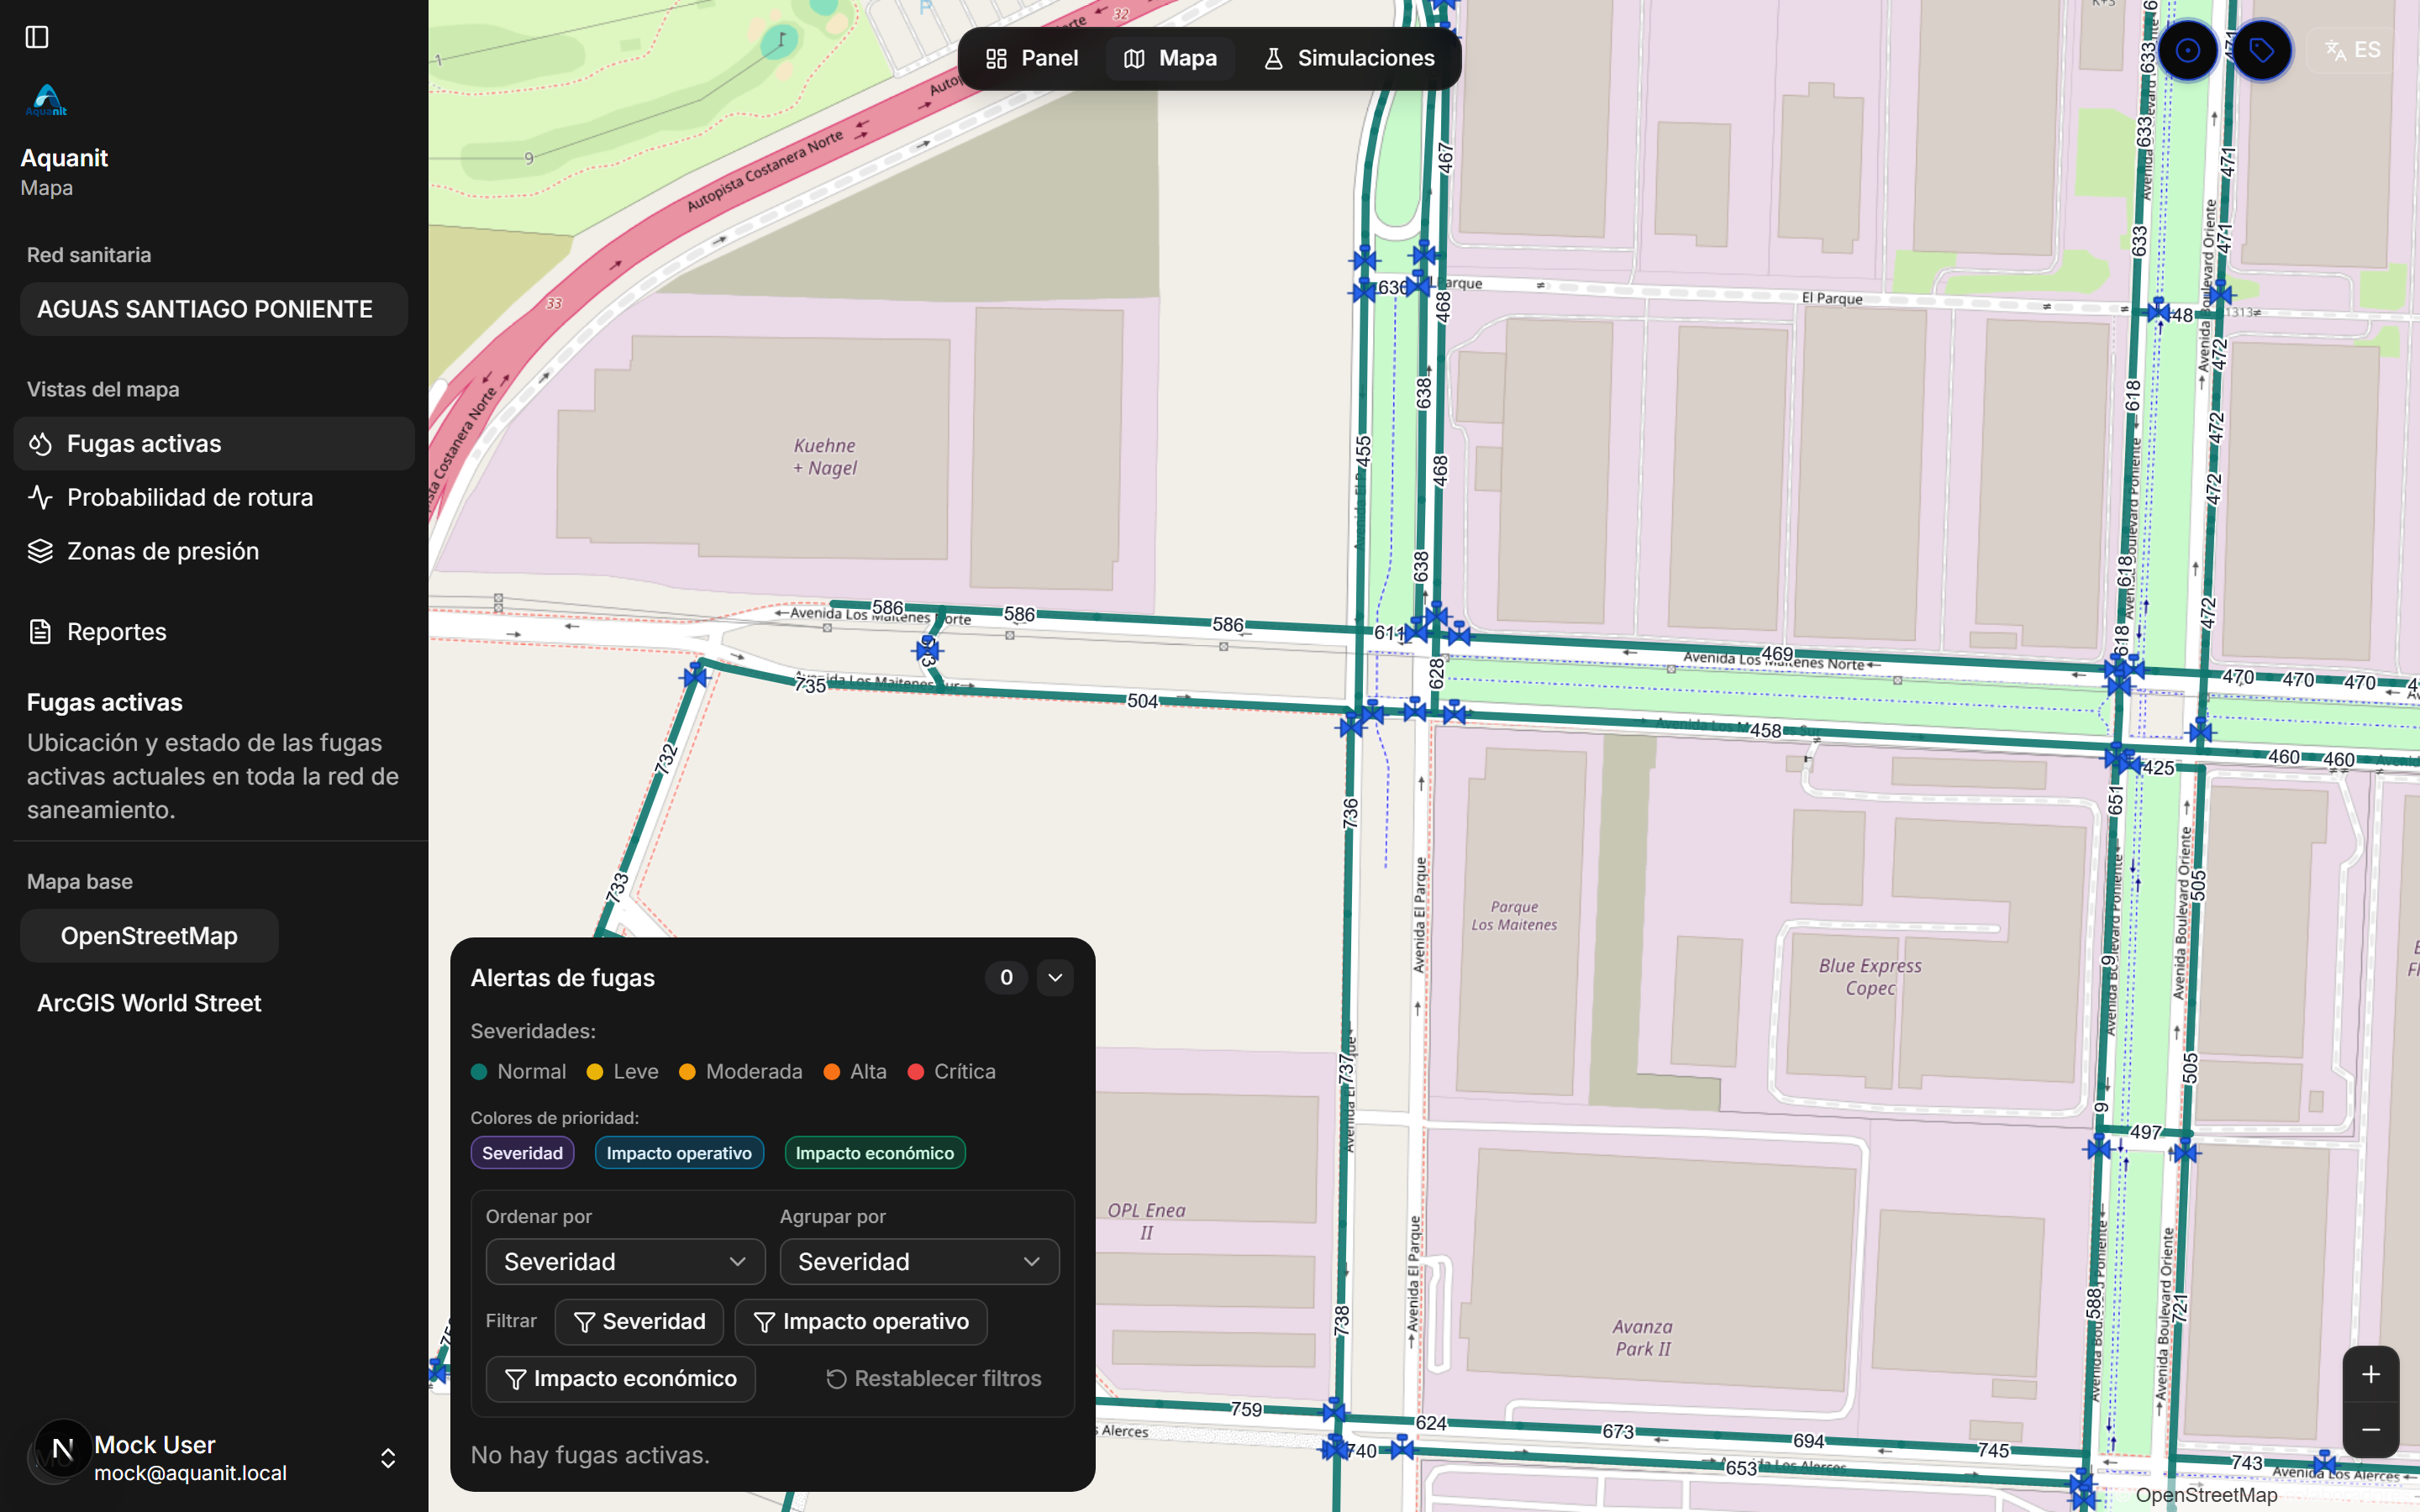Viewport: 2420px width, 1512px height.
Task: Click the valve marker beside label 759
Action: tap(1334, 1411)
